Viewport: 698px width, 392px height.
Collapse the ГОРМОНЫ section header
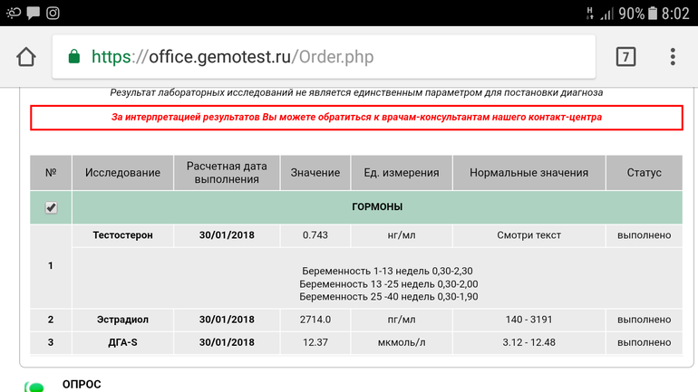(x=376, y=207)
